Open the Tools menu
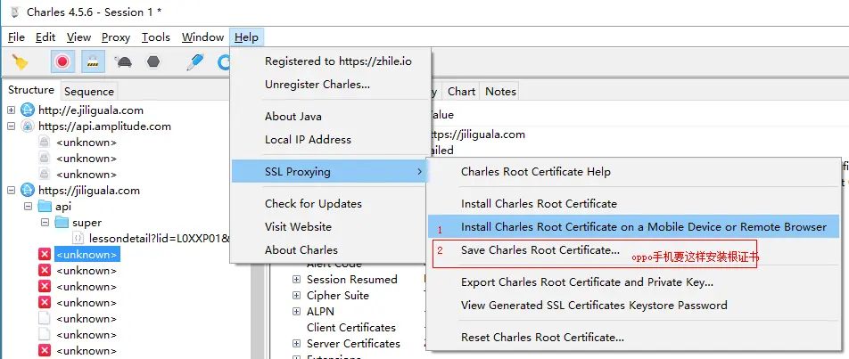This screenshot has height=359, width=849. point(156,37)
